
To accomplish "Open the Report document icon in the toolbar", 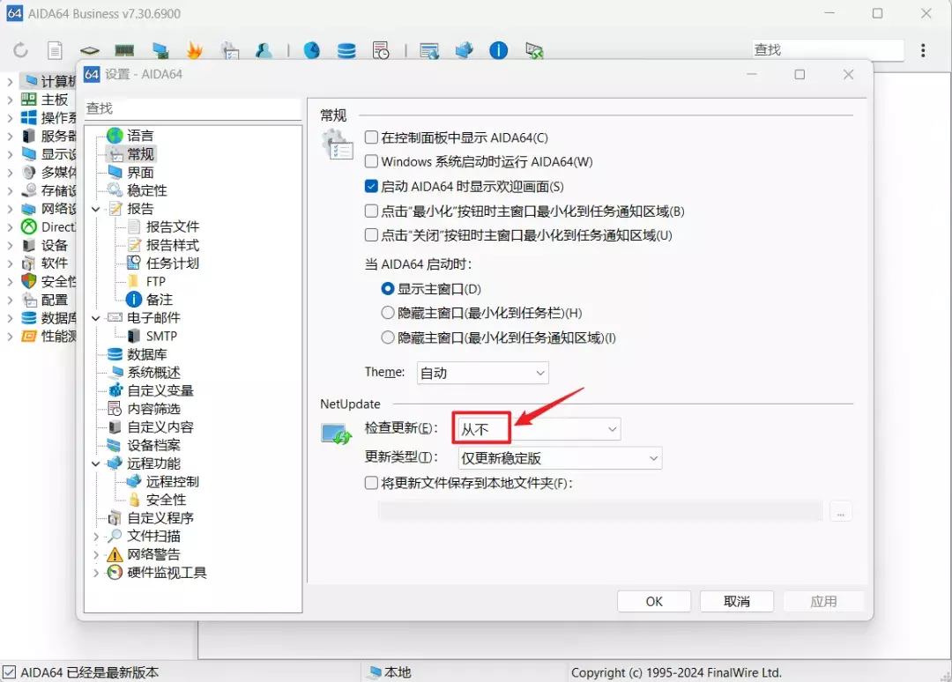I will coord(55,49).
